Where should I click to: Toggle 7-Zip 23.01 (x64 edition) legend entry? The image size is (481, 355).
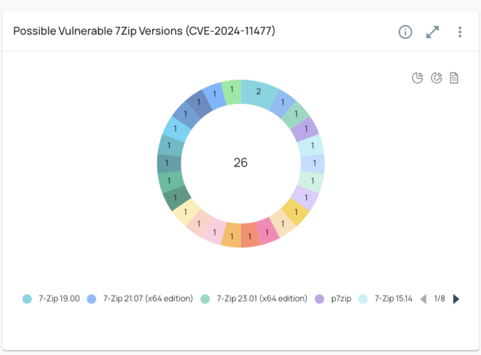point(261,299)
